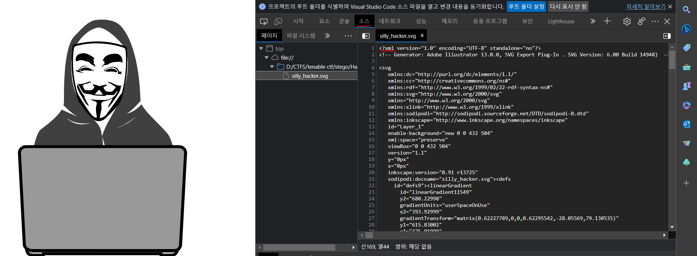Show more navigator tabs chevron
Screen dimensions: 697x256
pos(327,36)
